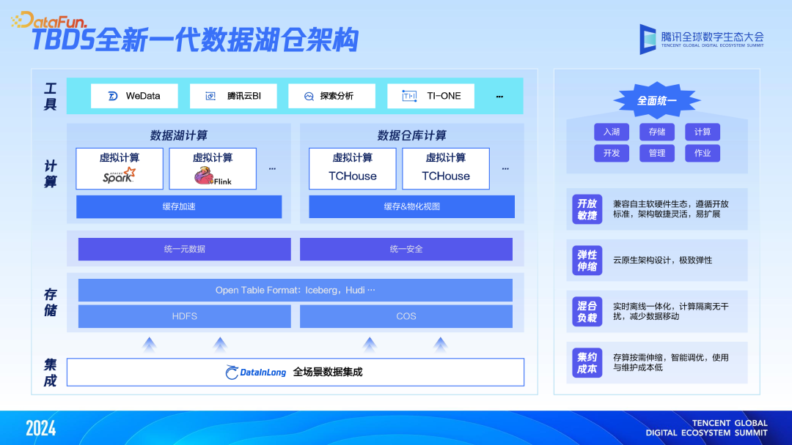Screen dimensions: 792x445
Task: Select the 计算 tag under 全面统一
Action: [x=703, y=132]
